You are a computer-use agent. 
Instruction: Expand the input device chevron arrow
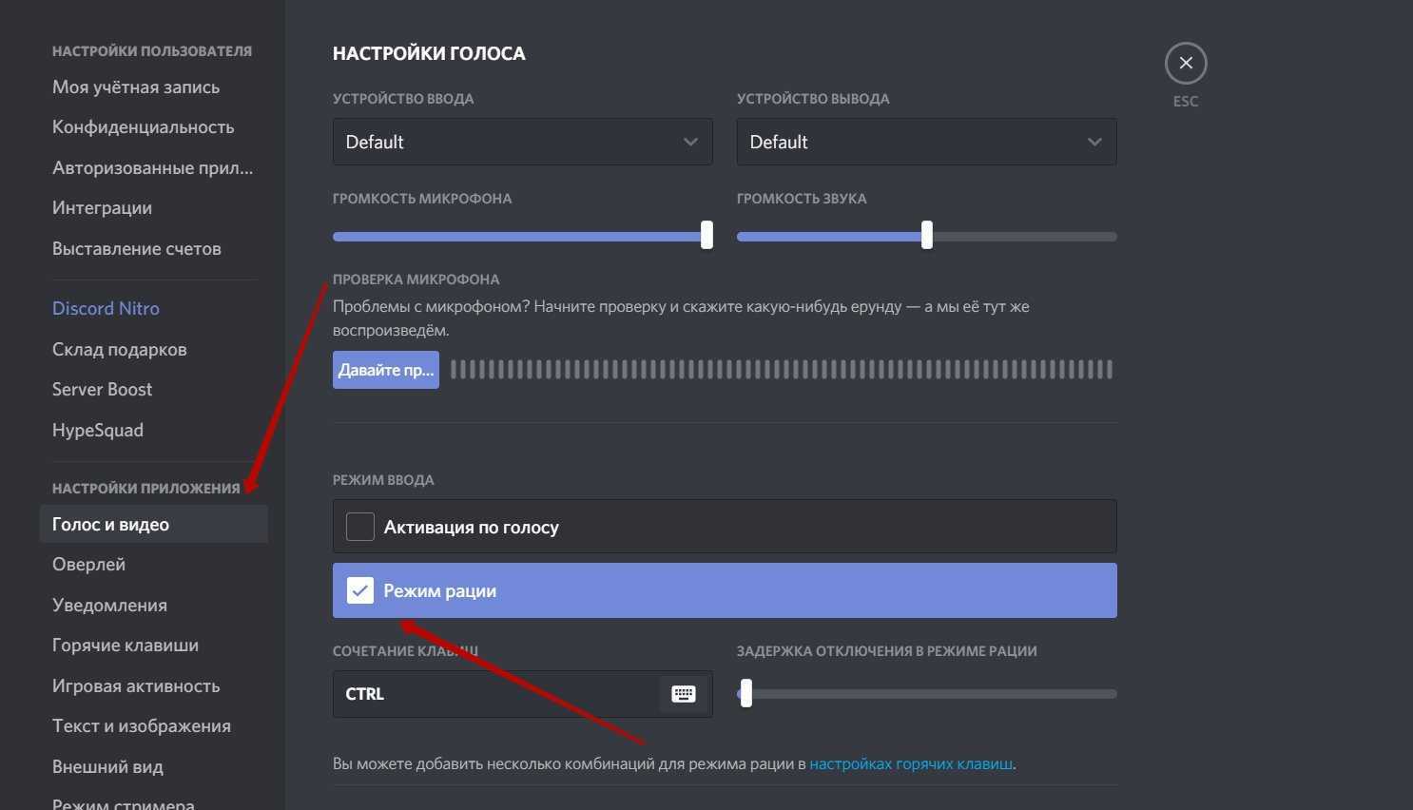point(690,142)
